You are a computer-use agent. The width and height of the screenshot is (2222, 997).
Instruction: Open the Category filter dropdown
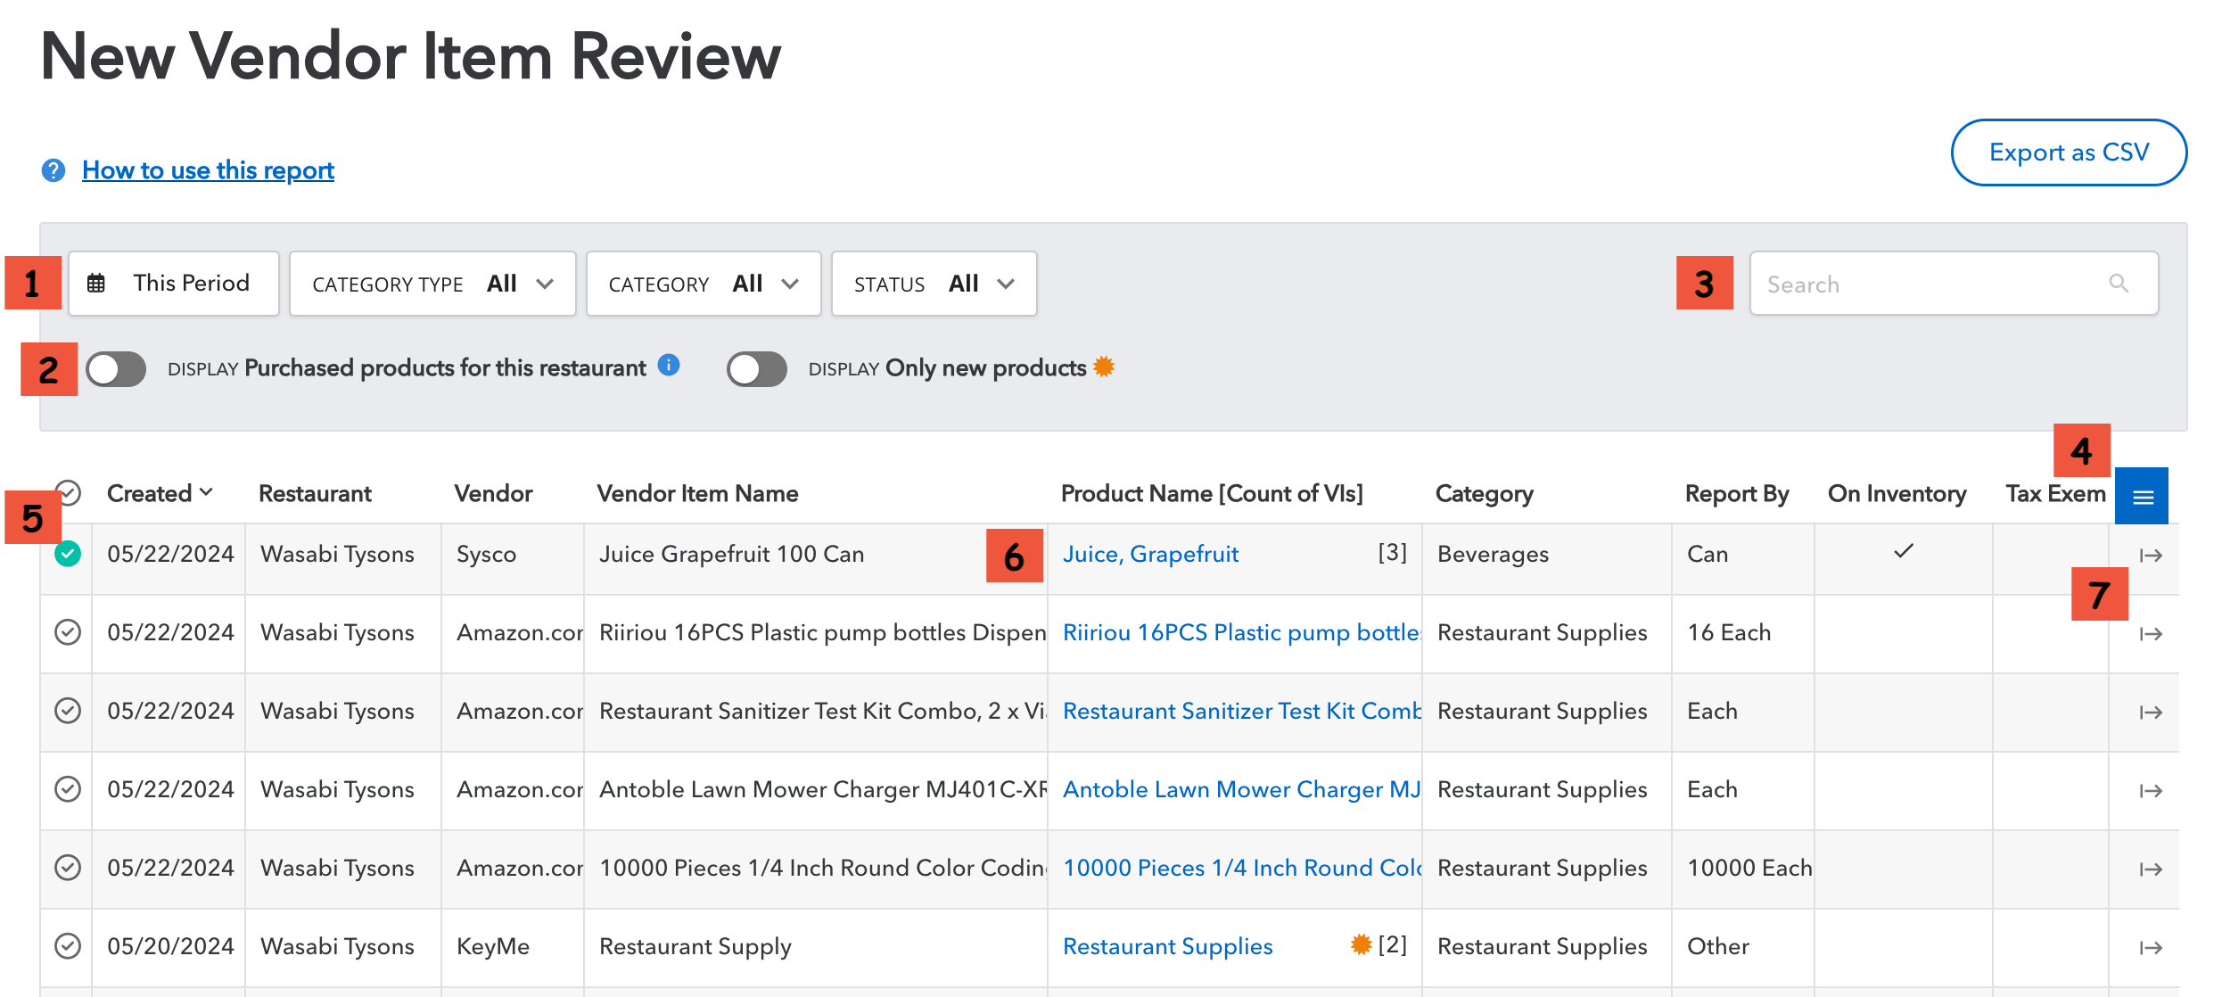[x=704, y=284]
